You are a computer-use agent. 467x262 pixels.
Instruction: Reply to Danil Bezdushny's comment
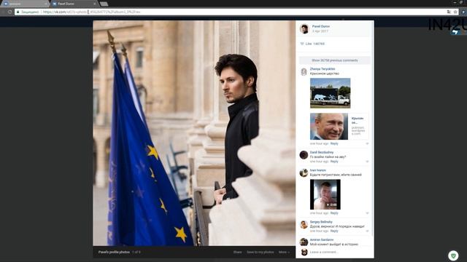coord(334,162)
